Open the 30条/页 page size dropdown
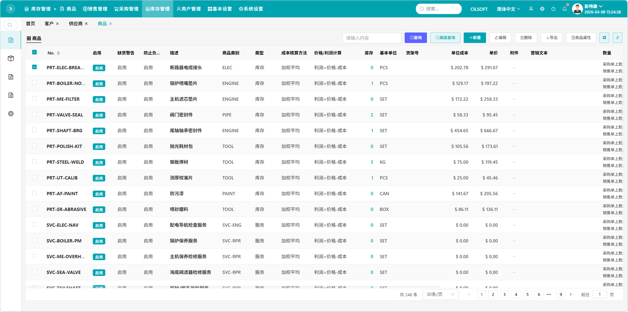This screenshot has height=312, width=628. pos(440,294)
